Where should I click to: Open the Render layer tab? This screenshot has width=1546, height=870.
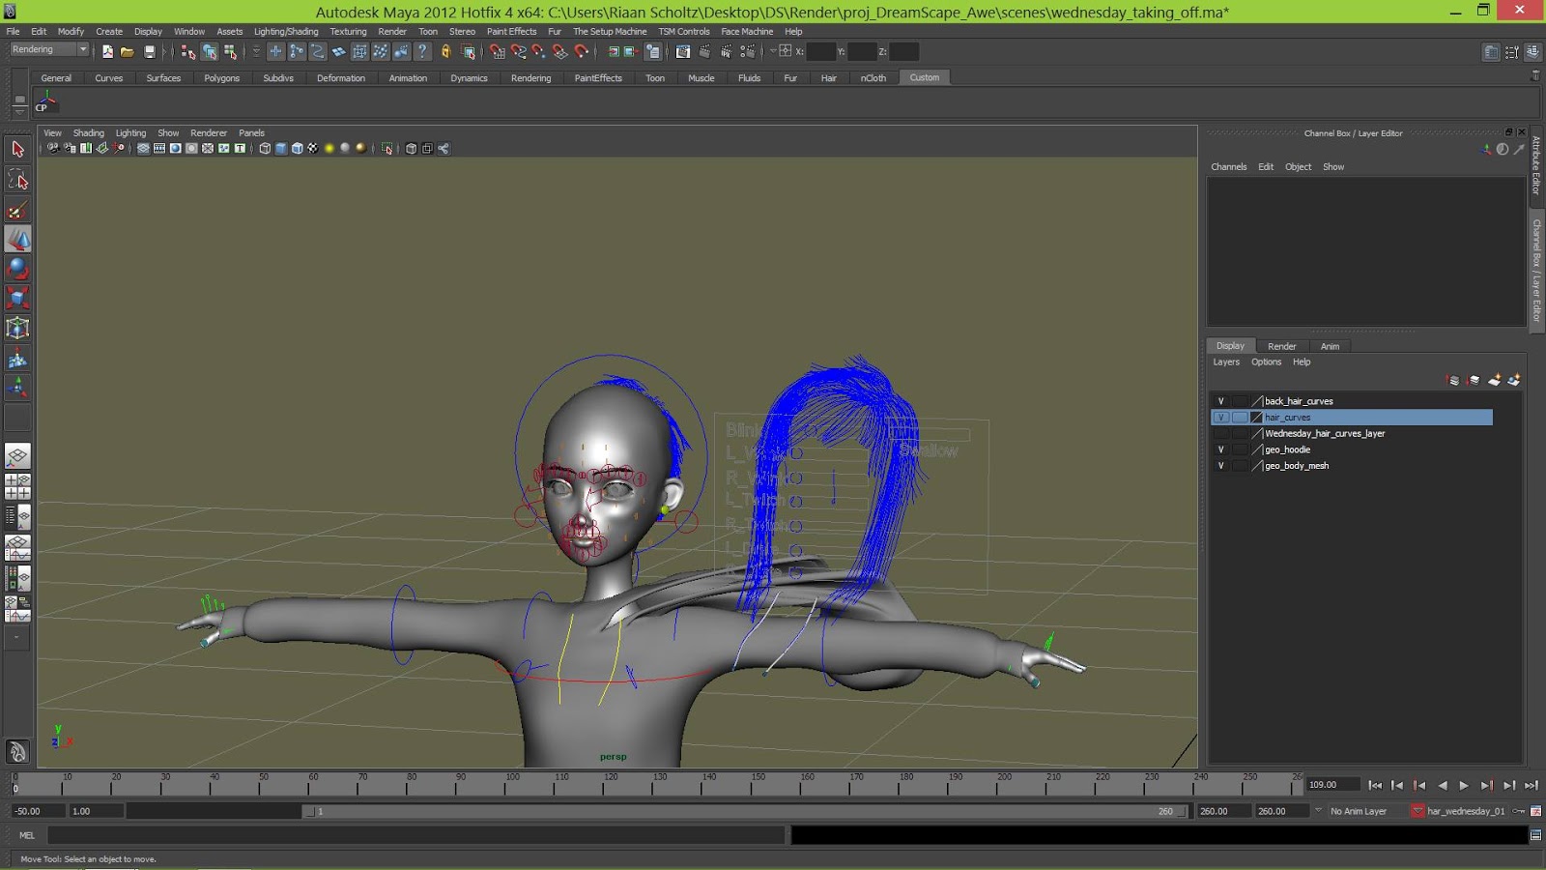click(1281, 346)
